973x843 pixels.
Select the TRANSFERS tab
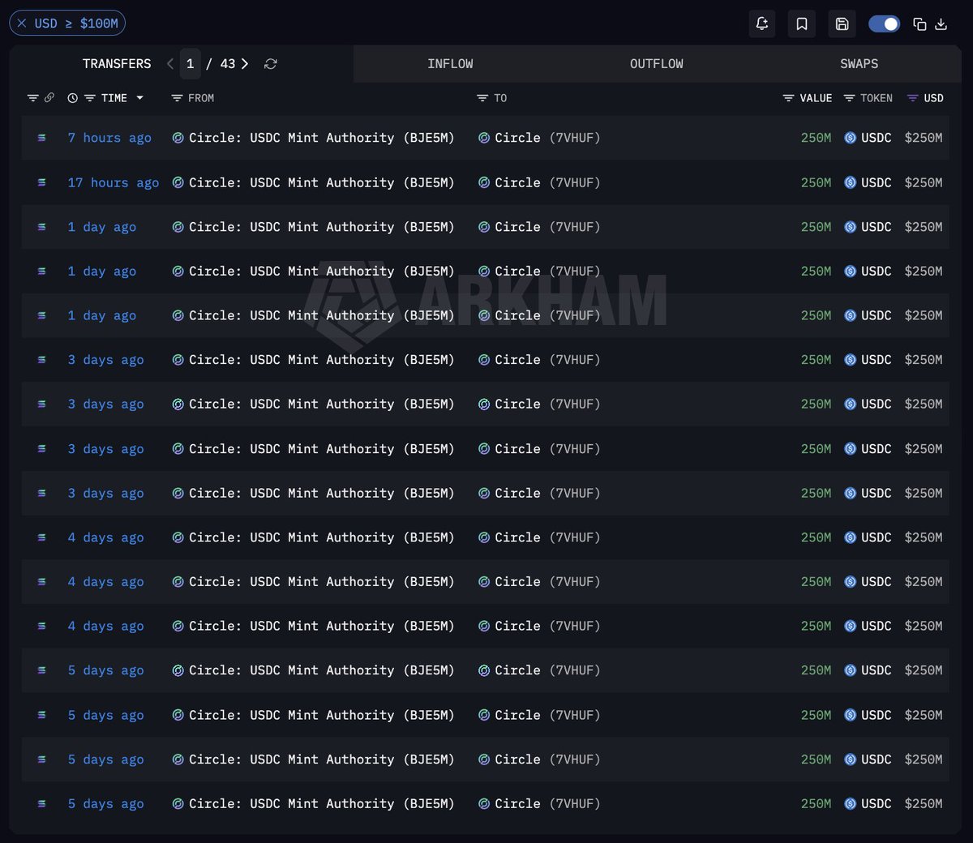pos(117,63)
